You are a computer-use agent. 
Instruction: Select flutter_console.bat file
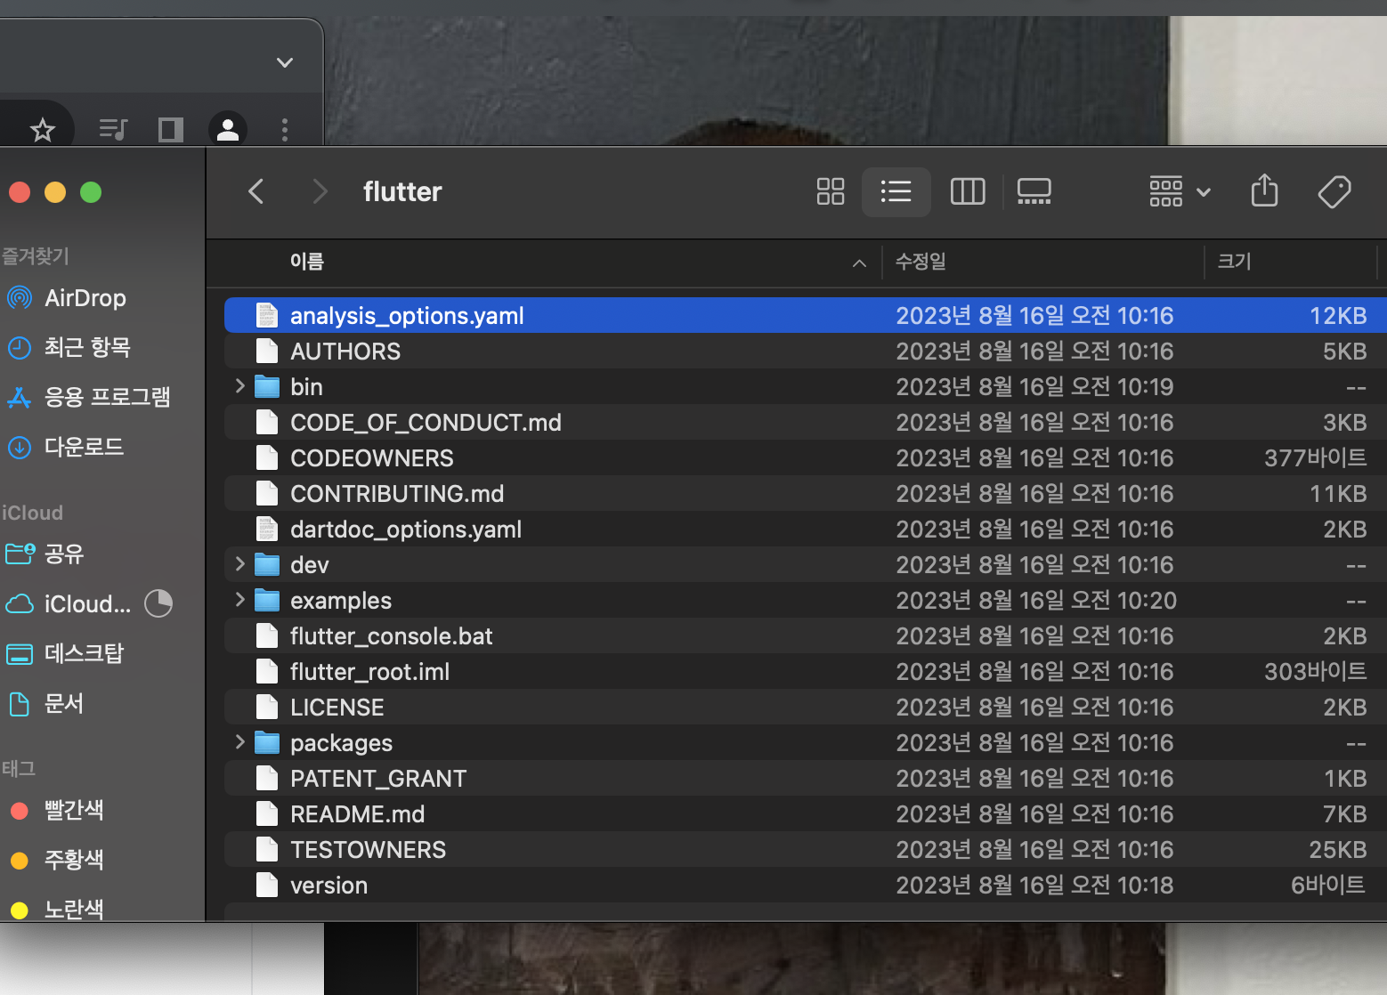pyautogui.click(x=805, y=635)
